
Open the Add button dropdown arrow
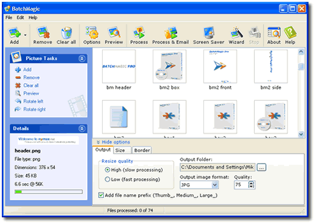(25, 35)
